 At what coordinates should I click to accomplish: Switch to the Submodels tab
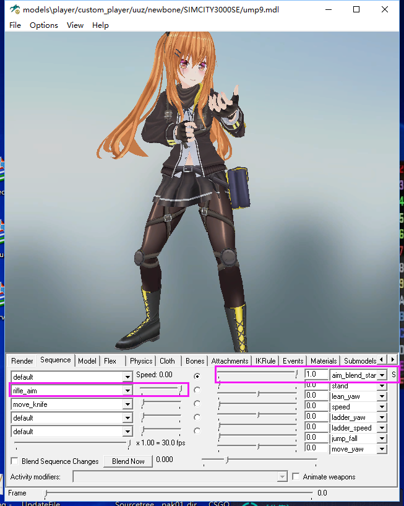[360, 361]
